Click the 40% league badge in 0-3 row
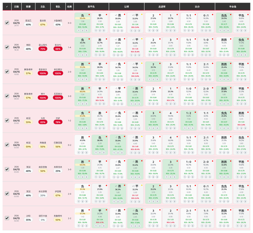The width and height of the screenshot is (253, 233). pos(28,24)
